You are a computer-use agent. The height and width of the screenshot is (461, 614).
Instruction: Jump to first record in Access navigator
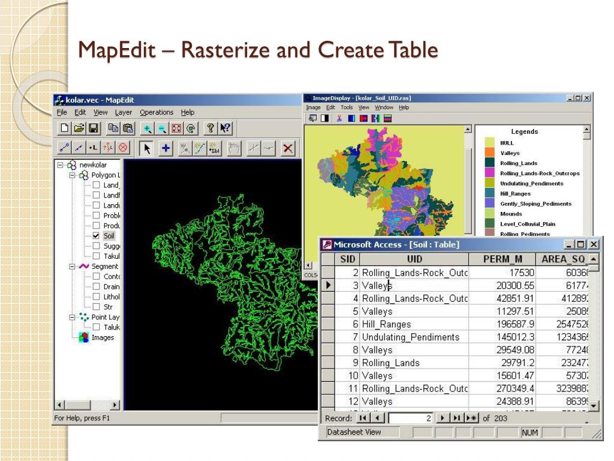363,418
